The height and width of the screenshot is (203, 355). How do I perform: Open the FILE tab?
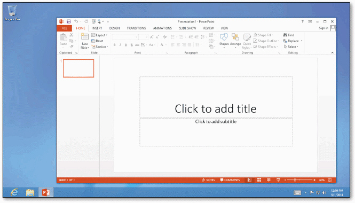64,28
